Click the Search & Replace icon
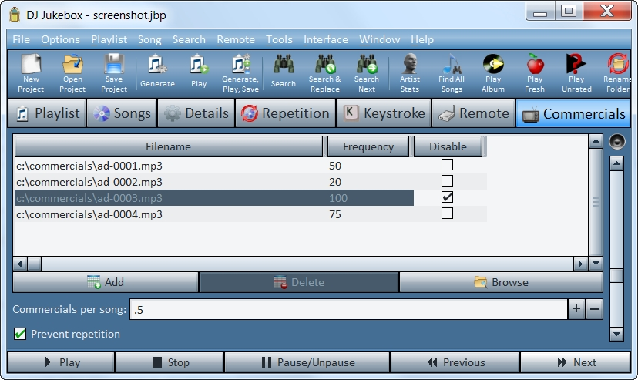Viewport: 638px width, 380px height. [x=325, y=64]
